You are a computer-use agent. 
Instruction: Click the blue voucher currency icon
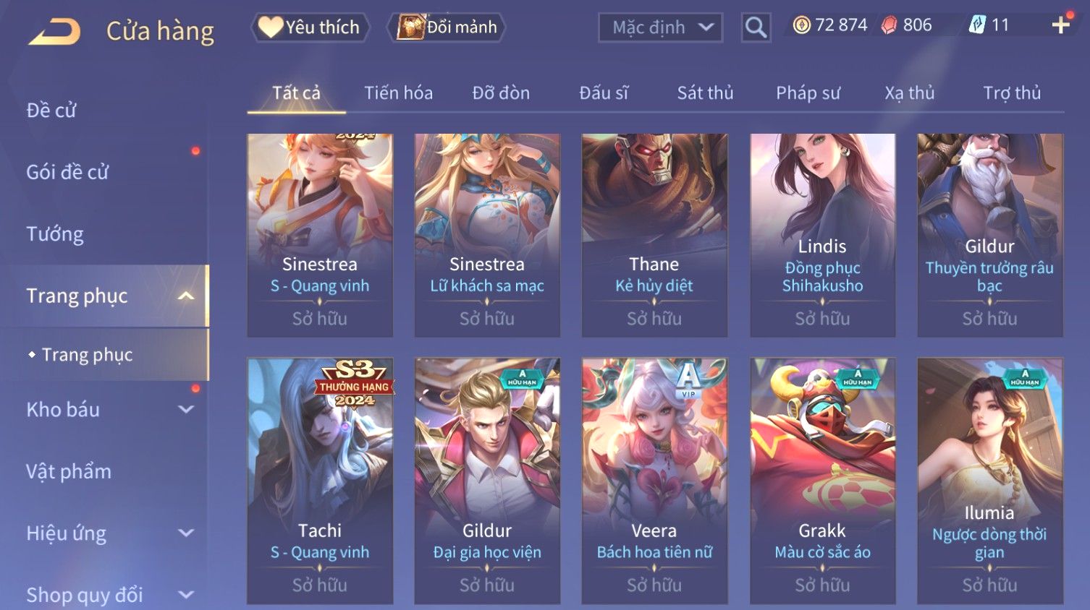tap(977, 25)
